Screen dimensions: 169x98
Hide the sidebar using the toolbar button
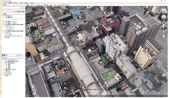28,5
